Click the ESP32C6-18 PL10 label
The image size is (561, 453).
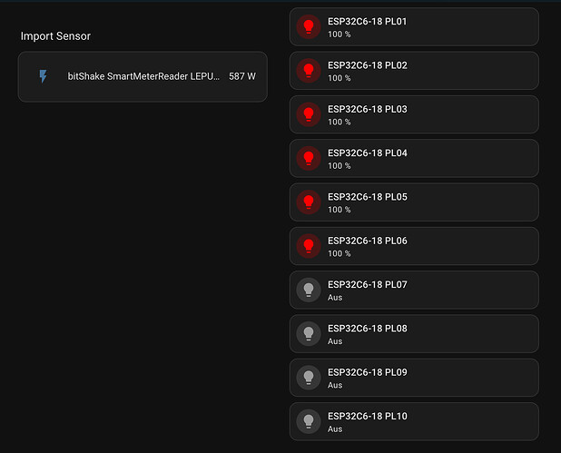click(368, 416)
